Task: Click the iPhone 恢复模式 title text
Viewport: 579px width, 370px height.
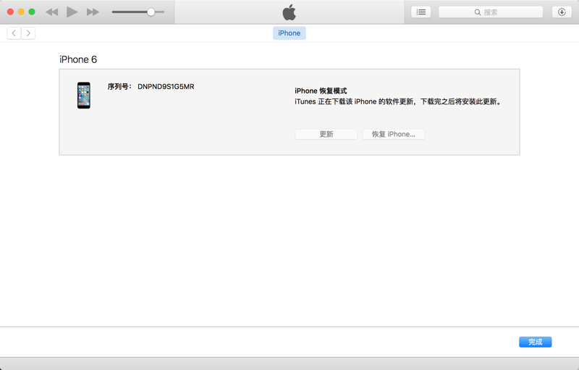Action: click(x=321, y=91)
